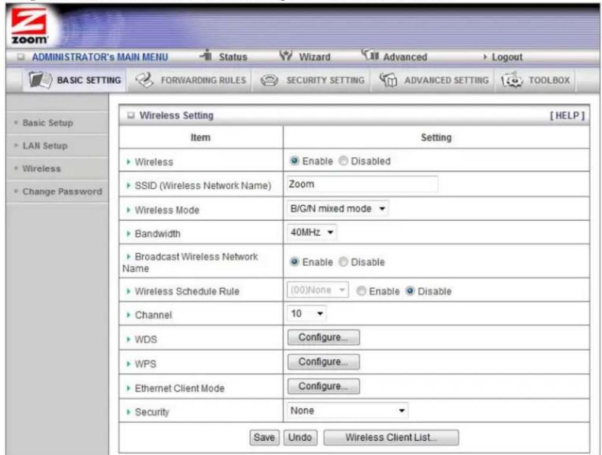Click the Advanced Setting icon
602x455 pixels.
pos(388,80)
